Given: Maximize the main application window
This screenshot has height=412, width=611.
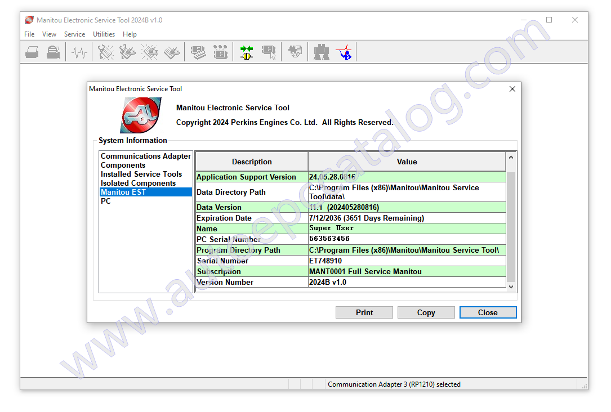Looking at the screenshot, I should click(549, 20).
